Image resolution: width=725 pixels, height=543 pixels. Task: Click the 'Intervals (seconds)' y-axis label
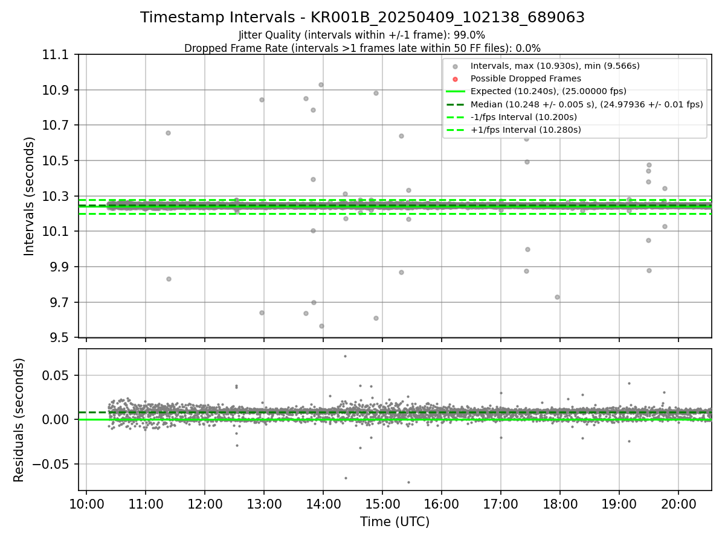30,196
